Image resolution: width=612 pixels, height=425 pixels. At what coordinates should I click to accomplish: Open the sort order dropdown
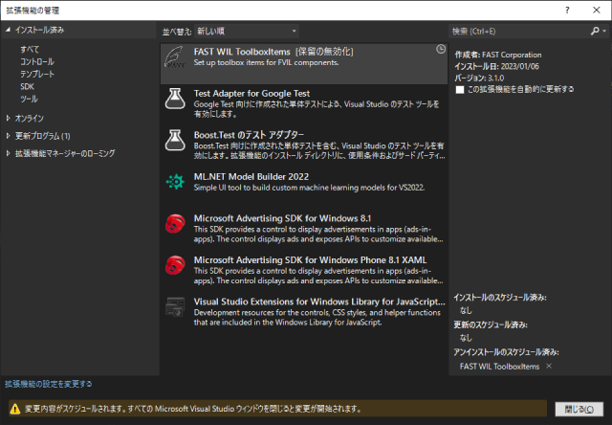[x=247, y=32]
